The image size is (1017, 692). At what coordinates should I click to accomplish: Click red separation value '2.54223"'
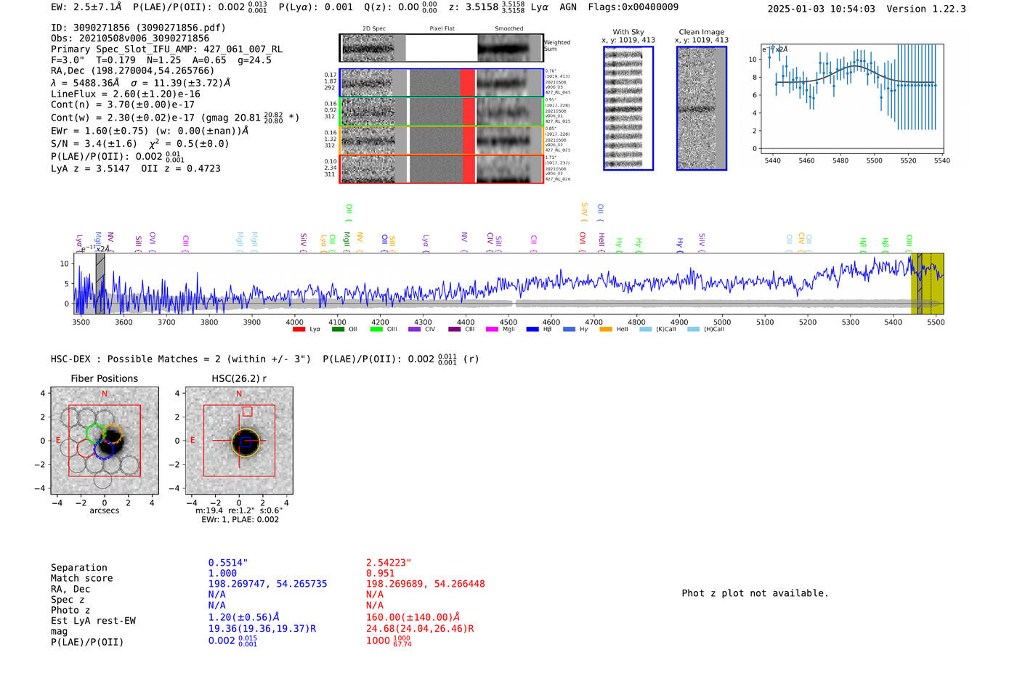(389, 563)
